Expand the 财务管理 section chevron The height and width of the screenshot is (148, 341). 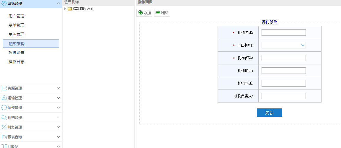click(x=58, y=127)
